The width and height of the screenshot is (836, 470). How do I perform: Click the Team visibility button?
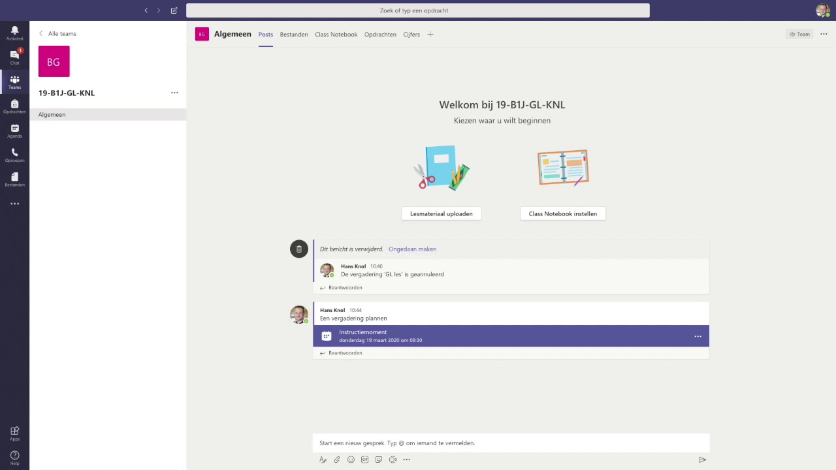pos(799,35)
